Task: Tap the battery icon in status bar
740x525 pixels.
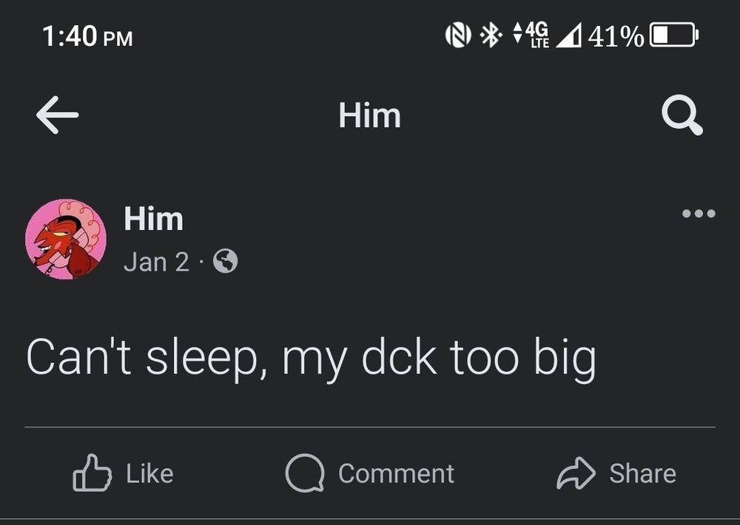Action: coord(674,35)
